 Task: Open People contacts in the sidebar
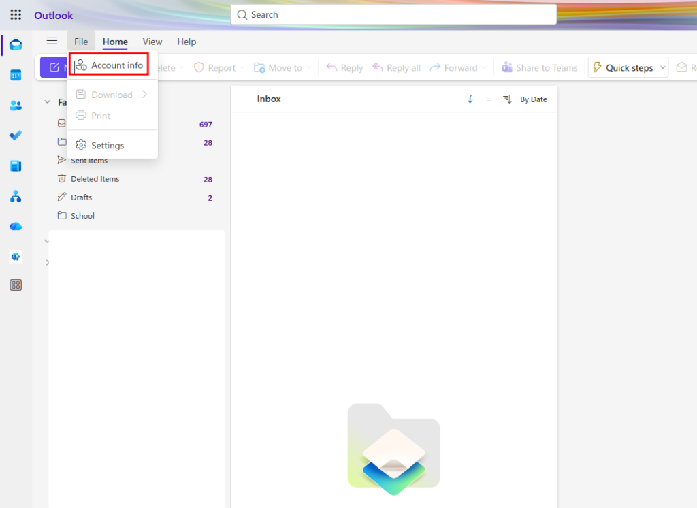point(16,106)
